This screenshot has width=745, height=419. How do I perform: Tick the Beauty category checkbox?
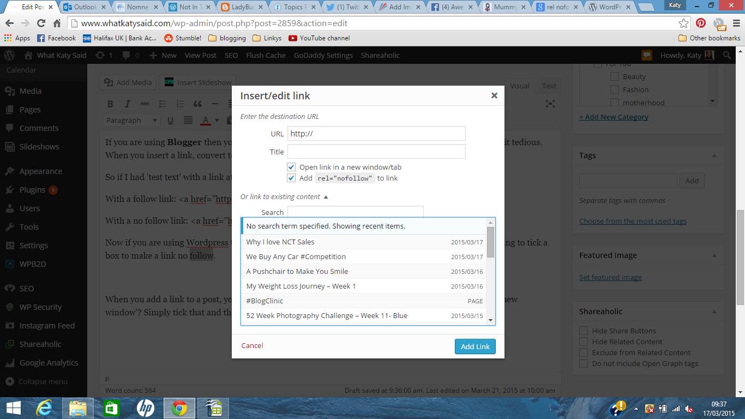[614, 76]
